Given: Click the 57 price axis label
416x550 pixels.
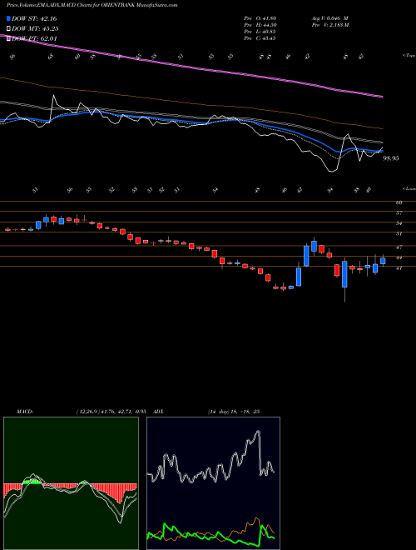Looking at the screenshot, I should pyautogui.click(x=399, y=212).
